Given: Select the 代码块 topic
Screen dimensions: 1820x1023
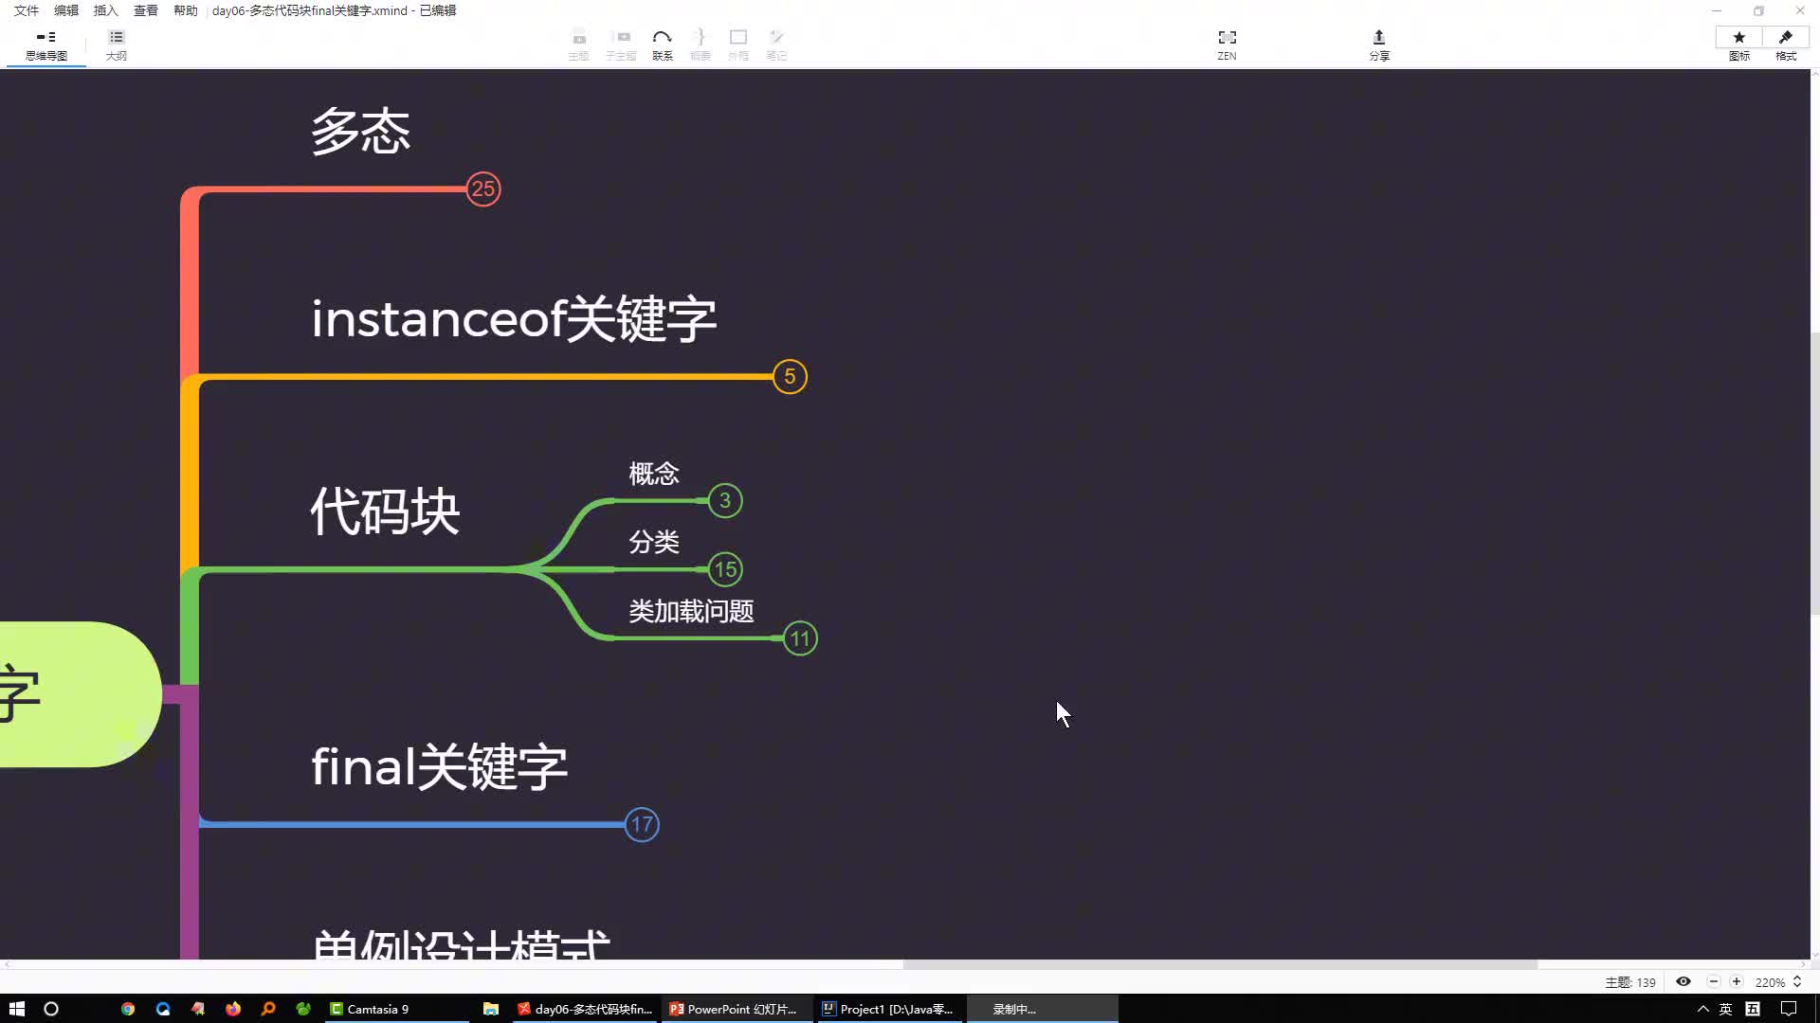Looking at the screenshot, I should pyautogui.click(x=385, y=511).
